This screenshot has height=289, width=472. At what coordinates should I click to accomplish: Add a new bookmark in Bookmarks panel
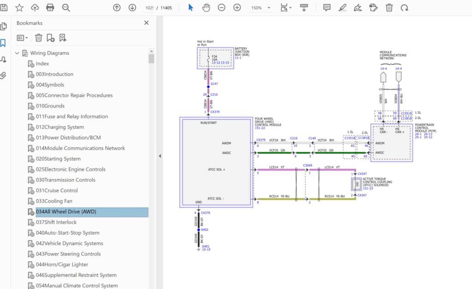coord(51,38)
